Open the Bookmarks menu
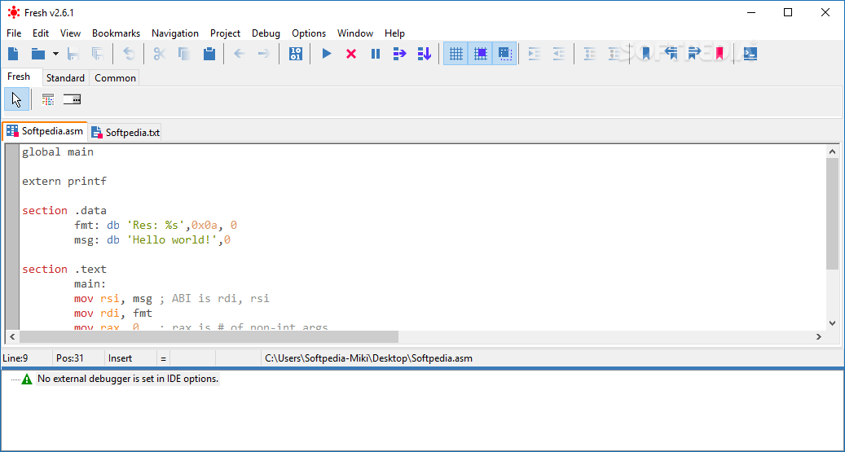 pos(116,33)
